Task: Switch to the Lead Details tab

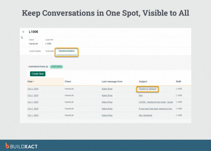Action: point(35,51)
